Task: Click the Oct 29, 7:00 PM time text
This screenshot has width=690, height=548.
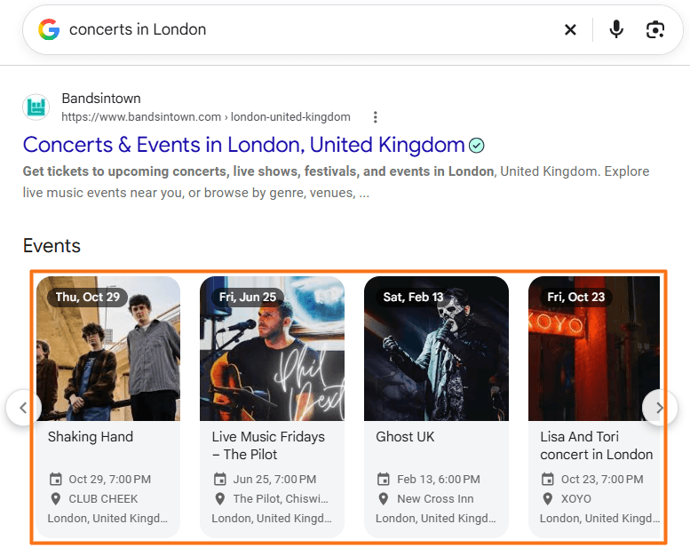Action: [x=109, y=480]
